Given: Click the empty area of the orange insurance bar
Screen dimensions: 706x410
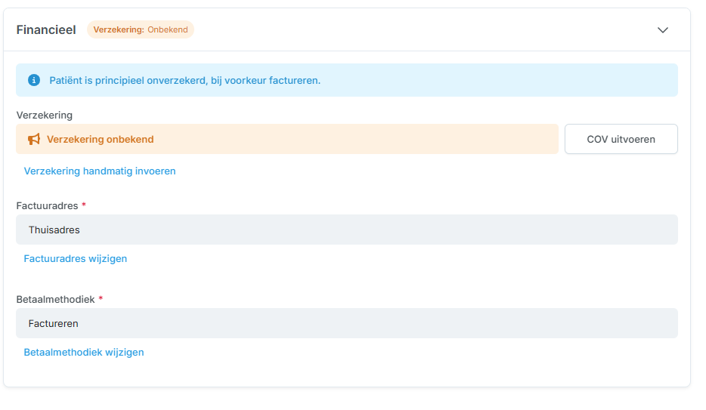Looking at the screenshot, I should pos(363,139).
